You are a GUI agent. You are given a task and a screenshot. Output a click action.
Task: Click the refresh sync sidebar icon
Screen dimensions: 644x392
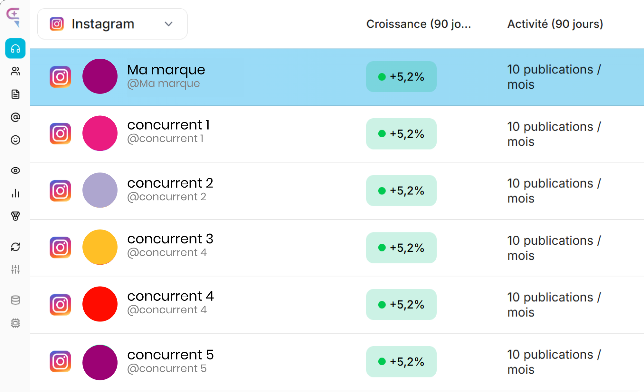(15, 247)
